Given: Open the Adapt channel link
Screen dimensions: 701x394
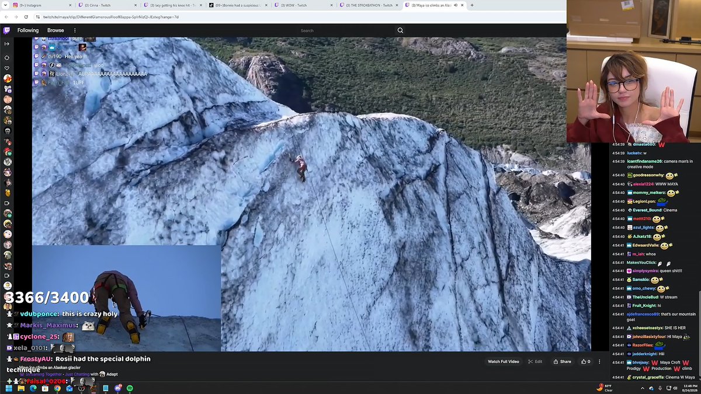Looking at the screenshot, I should tap(112, 374).
